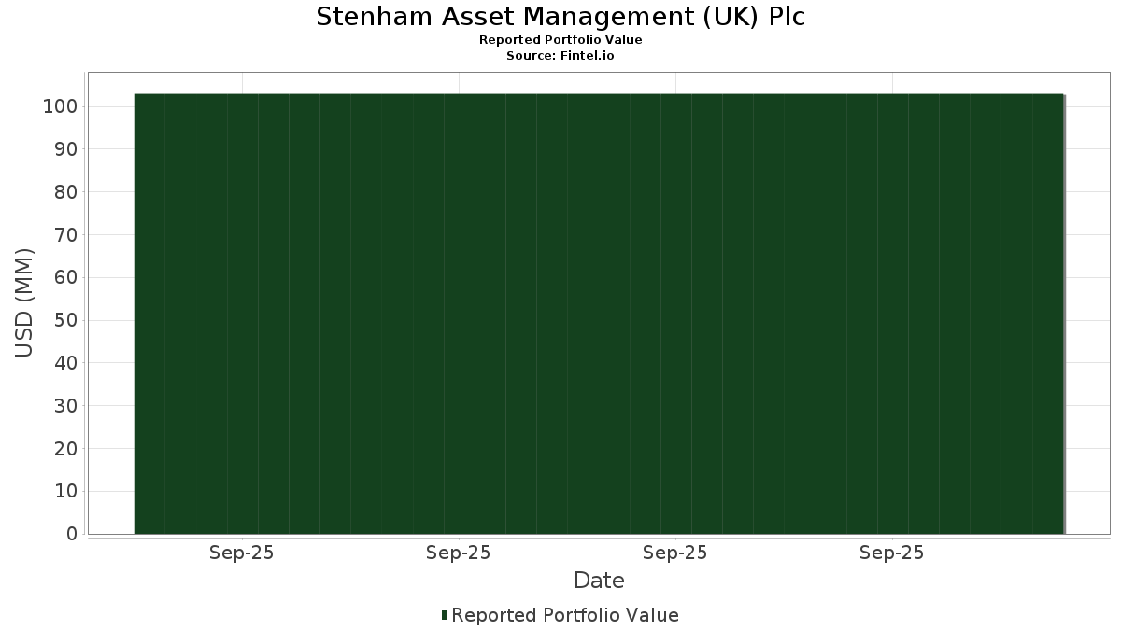Click the Stenham Asset Management chart title
The image size is (1121, 630).
560,17
